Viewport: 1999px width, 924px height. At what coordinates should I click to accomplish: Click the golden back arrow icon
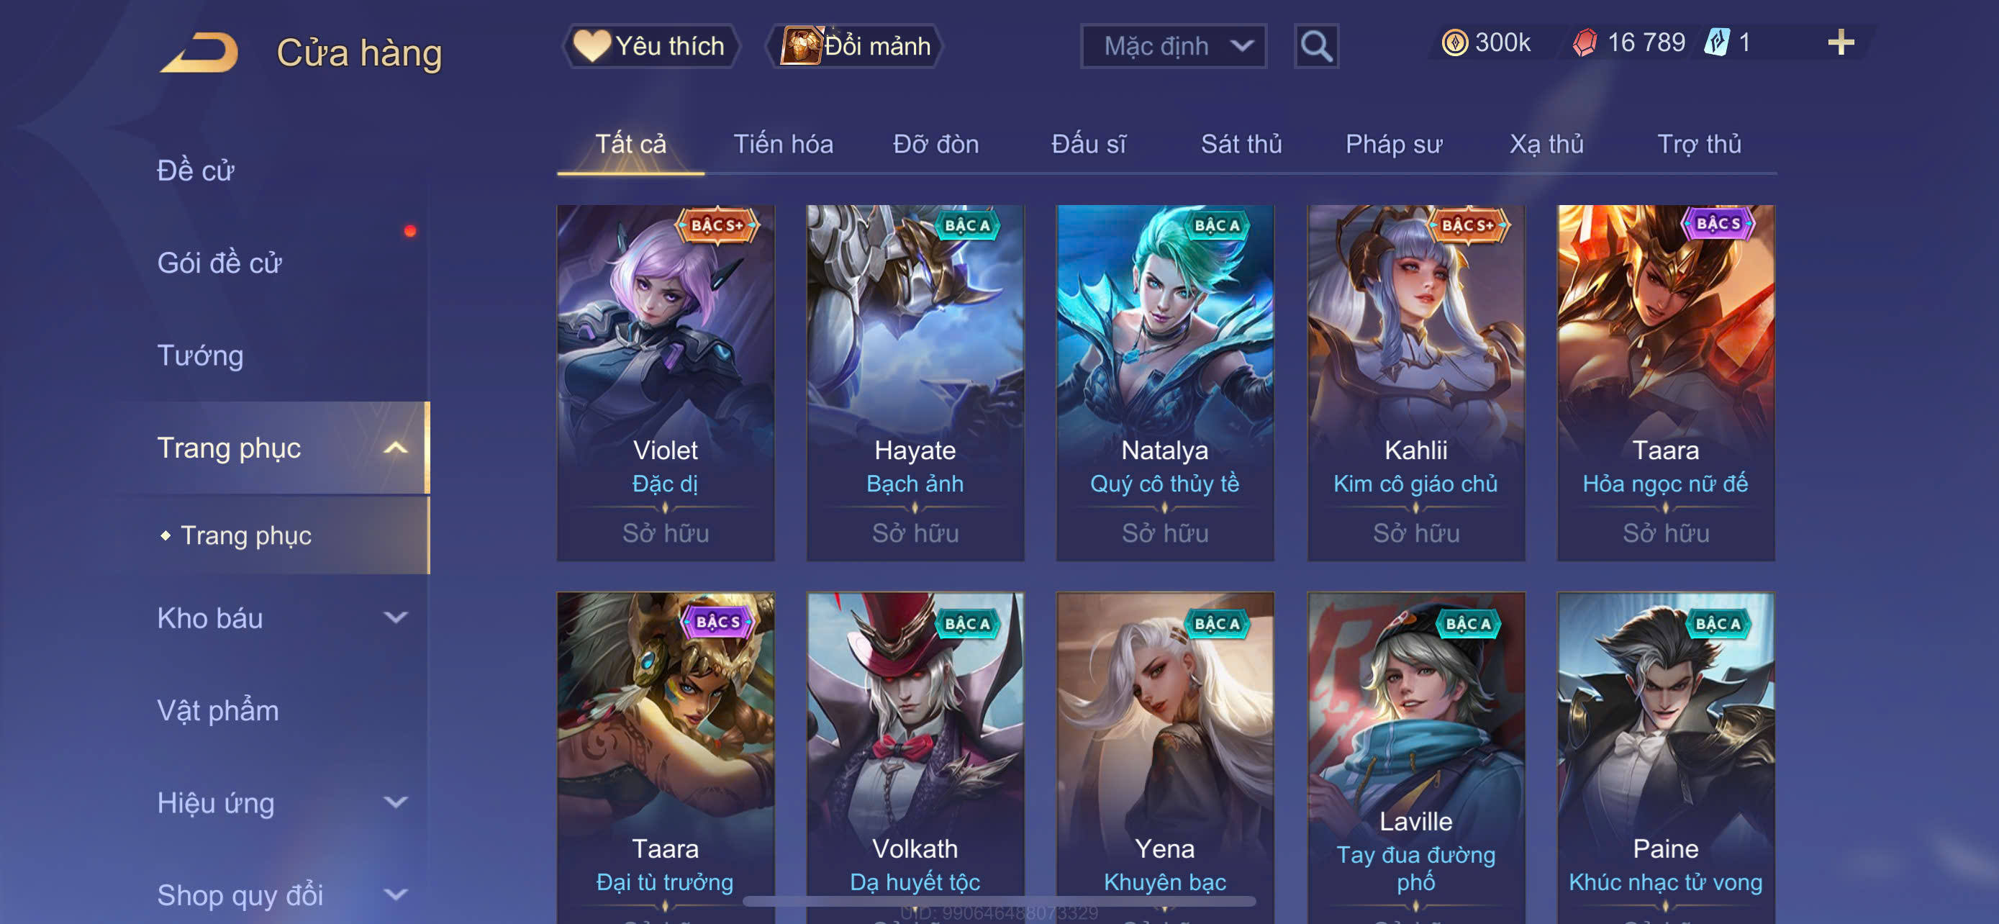pyautogui.click(x=199, y=53)
